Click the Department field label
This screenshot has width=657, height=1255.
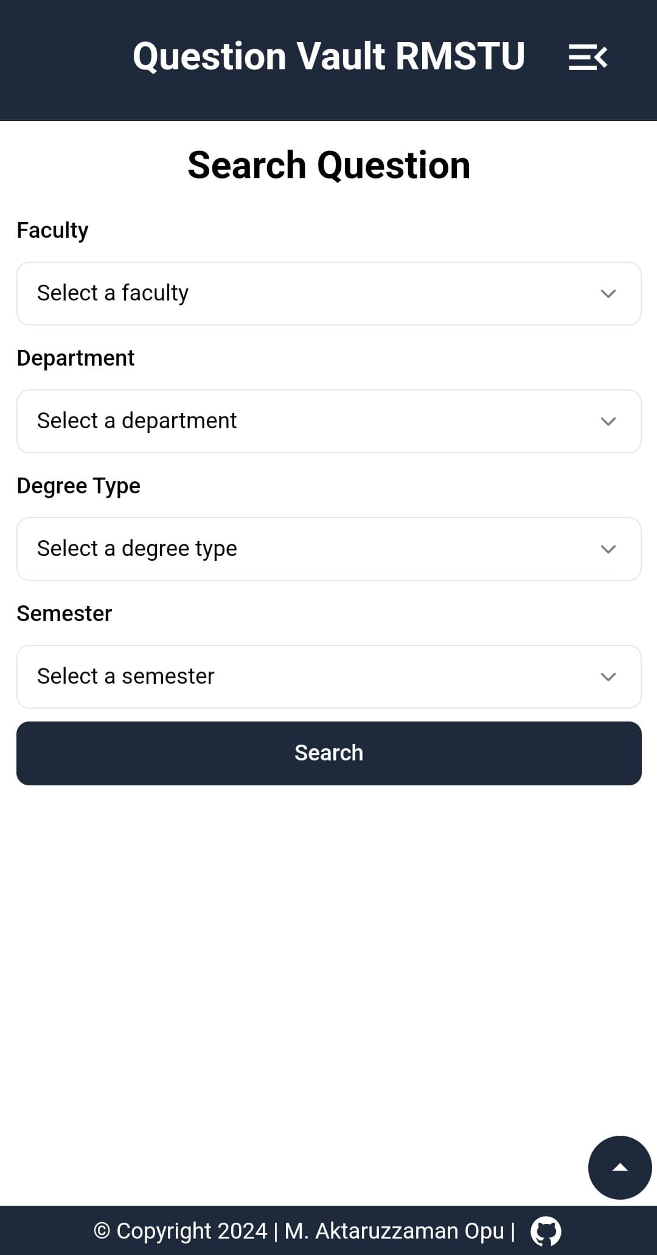tap(75, 358)
